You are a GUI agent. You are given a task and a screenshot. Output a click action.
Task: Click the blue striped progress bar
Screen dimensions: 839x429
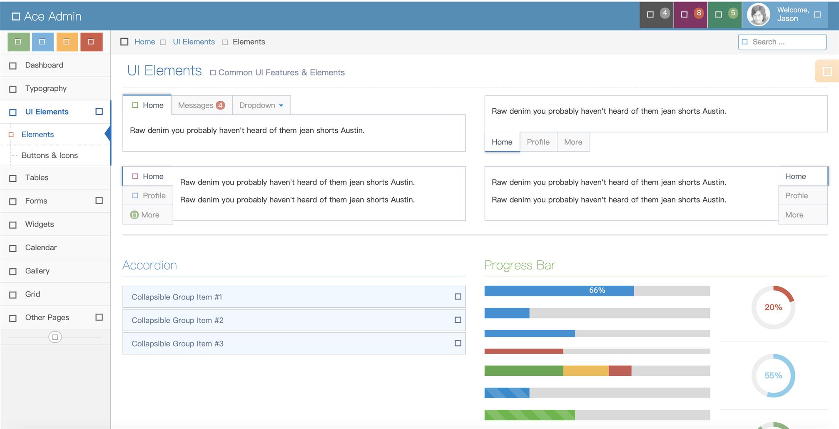(x=597, y=393)
